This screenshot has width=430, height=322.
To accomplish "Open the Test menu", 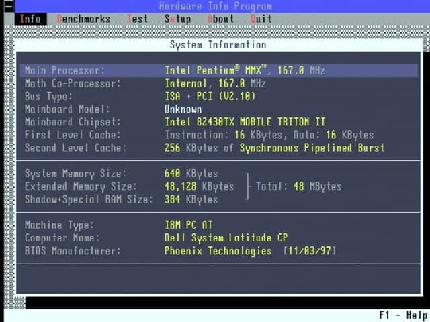I will click(x=138, y=19).
